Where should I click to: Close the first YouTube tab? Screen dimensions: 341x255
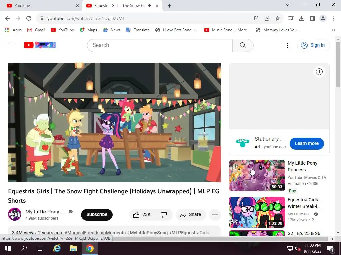pyautogui.click(x=77, y=6)
